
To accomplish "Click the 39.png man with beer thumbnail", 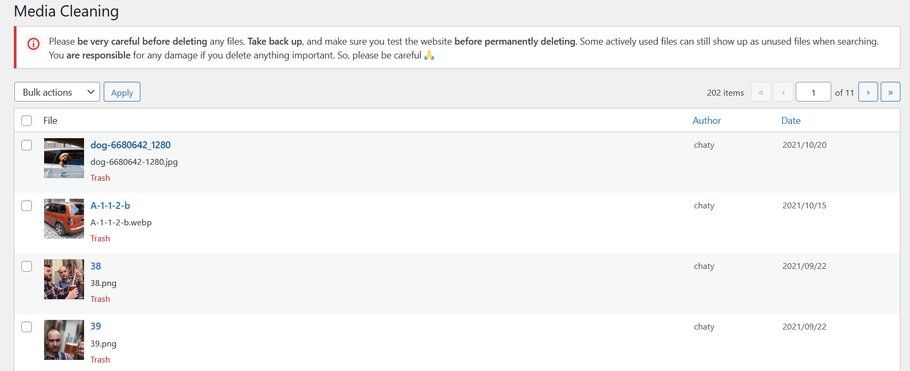I will [x=64, y=340].
